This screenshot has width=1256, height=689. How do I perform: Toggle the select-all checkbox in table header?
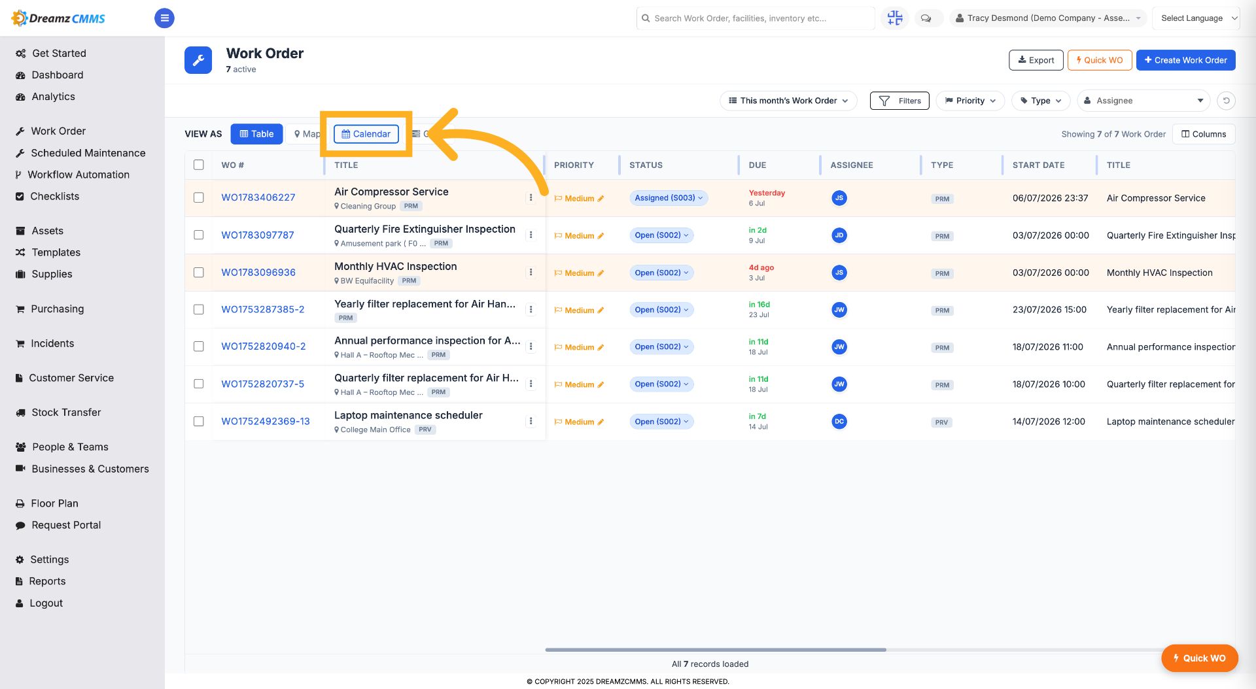click(x=199, y=165)
